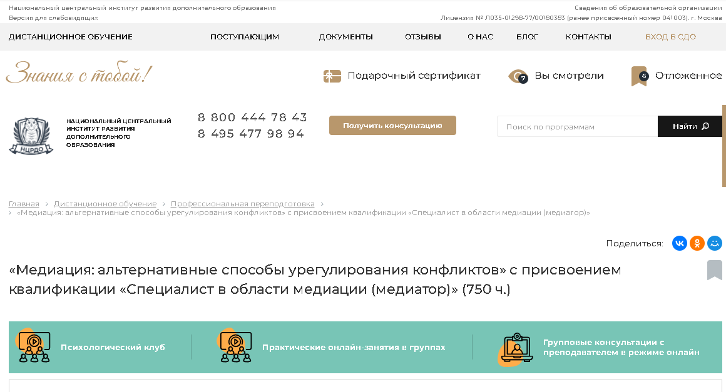Click the Вход в СДО link
Viewport: 726px width, 392px height.
(x=670, y=37)
